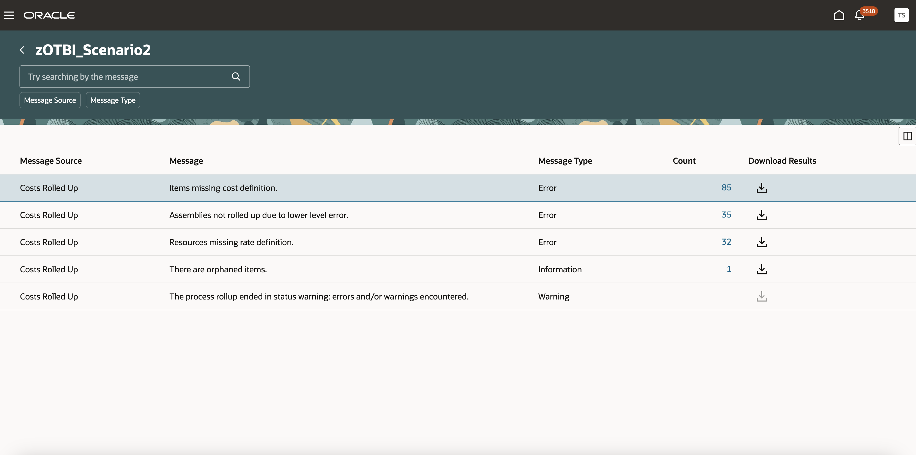This screenshot has width=916, height=455.
Task: Open the hamburger navigation menu
Action: pyautogui.click(x=9, y=15)
